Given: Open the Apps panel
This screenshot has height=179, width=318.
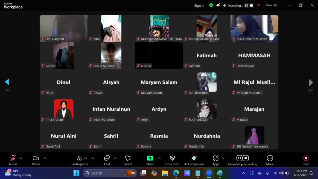Looking at the screenshot, I should [x=216, y=160].
